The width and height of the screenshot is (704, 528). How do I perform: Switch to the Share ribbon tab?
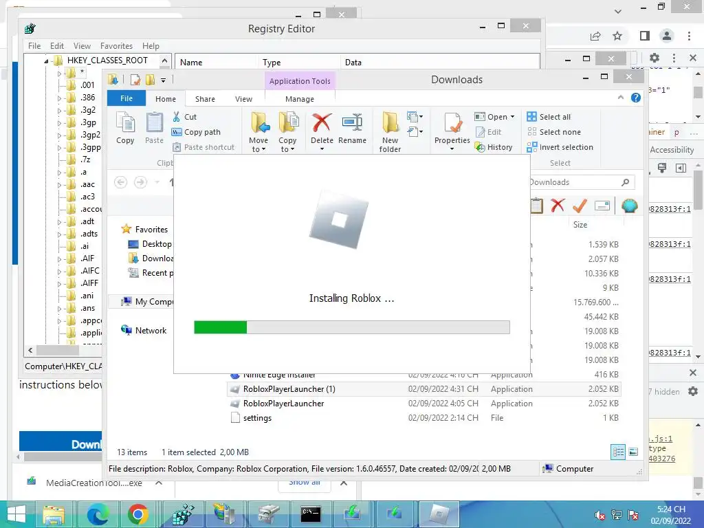205,99
